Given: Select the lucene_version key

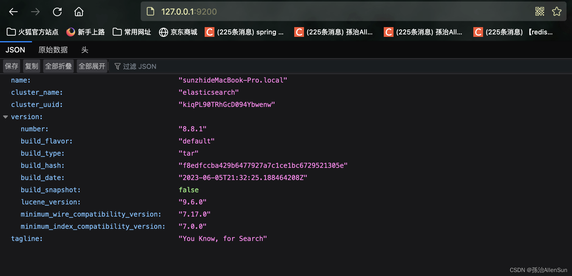Looking at the screenshot, I should click(x=51, y=202).
